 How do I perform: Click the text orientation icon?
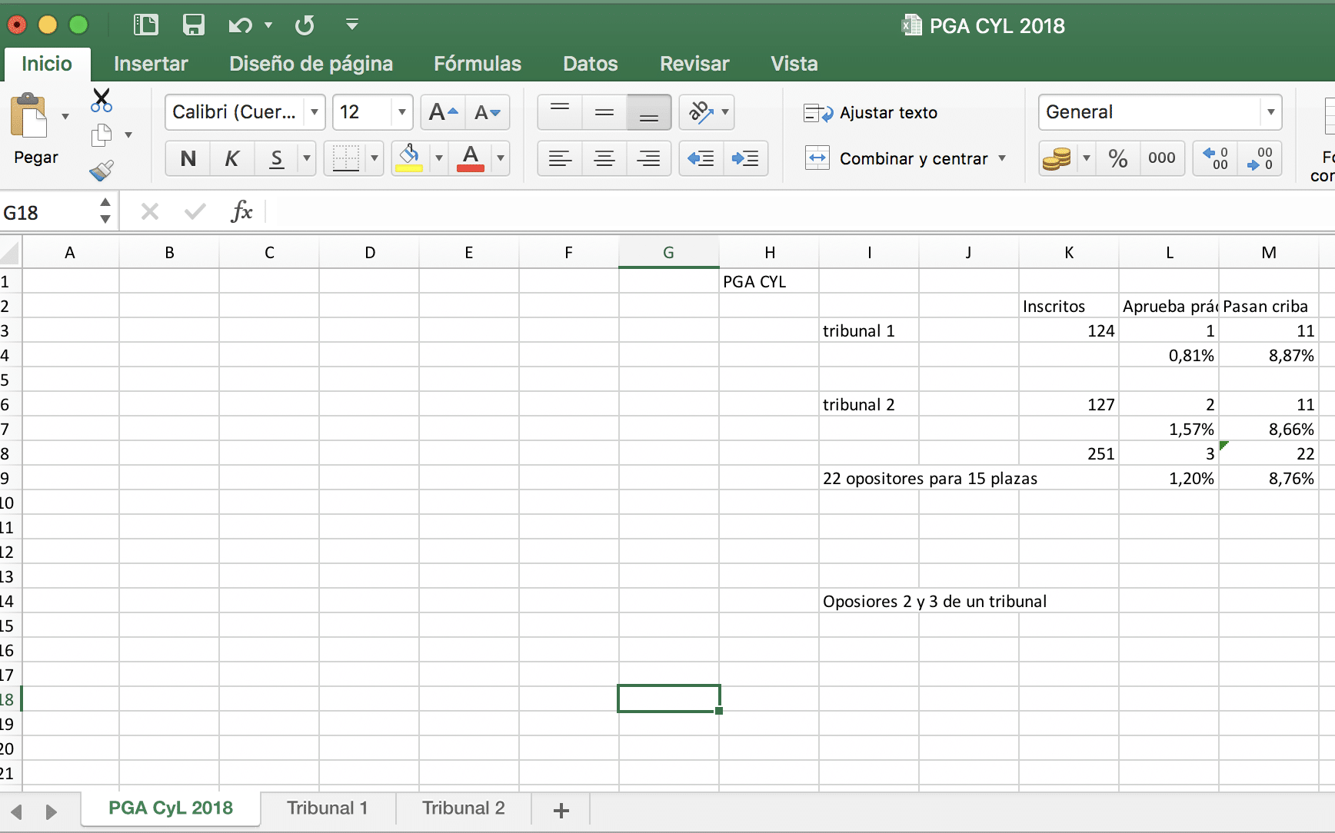point(701,112)
